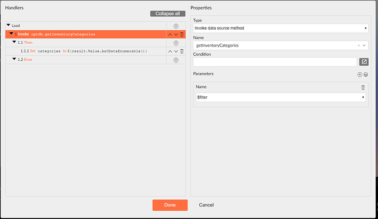This screenshot has width=378, height=219.
Task: Open the $filter parameter name dropdown
Action: coord(280,97)
